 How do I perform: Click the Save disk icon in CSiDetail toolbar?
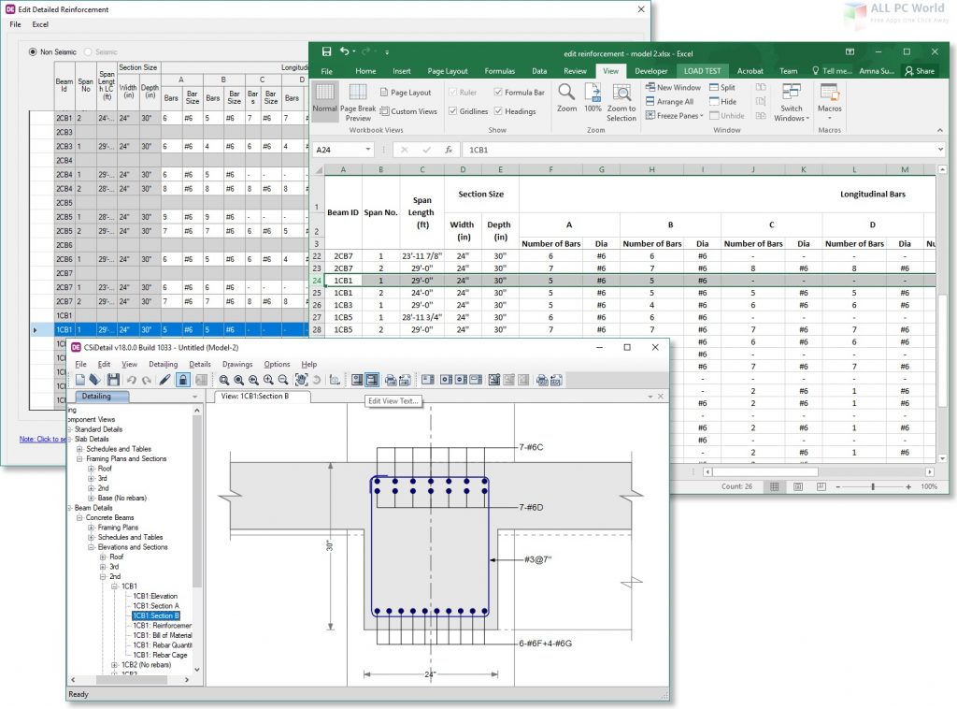click(x=113, y=380)
